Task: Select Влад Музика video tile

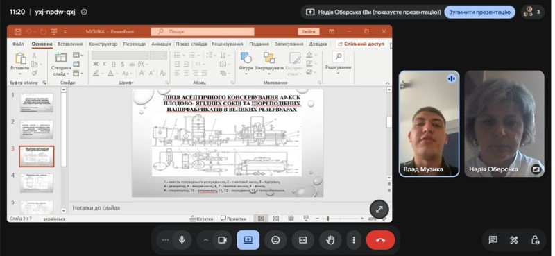Action: click(429, 123)
